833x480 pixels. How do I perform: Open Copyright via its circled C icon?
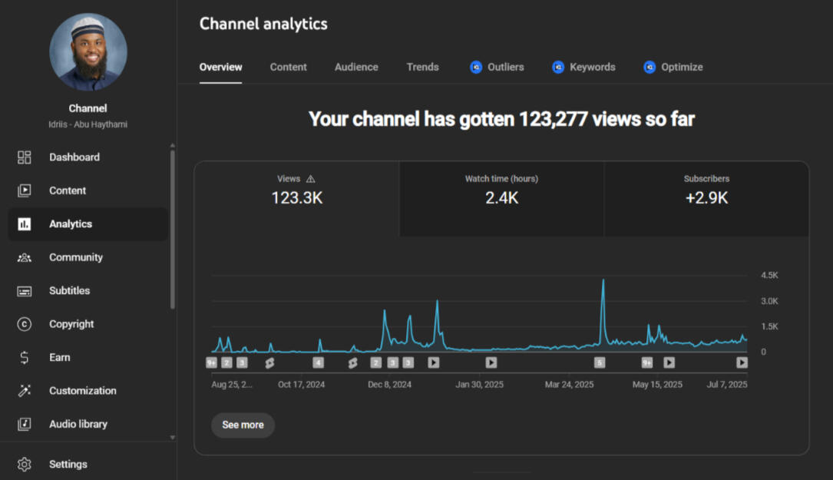25,324
